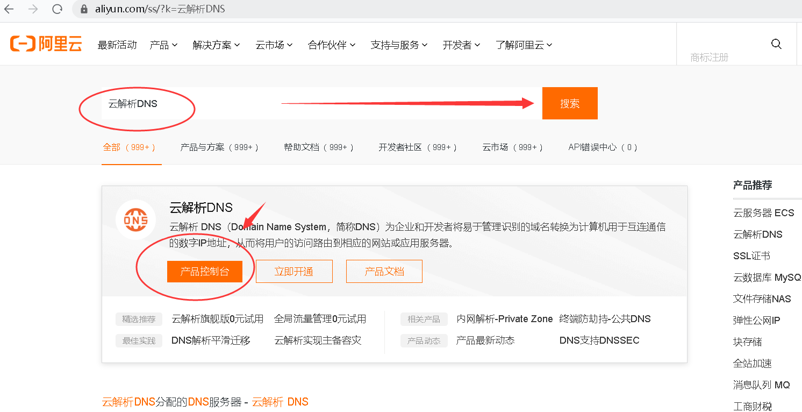Click the browser forward arrow
The height and width of the screenshot is (412, 802).
32,9
